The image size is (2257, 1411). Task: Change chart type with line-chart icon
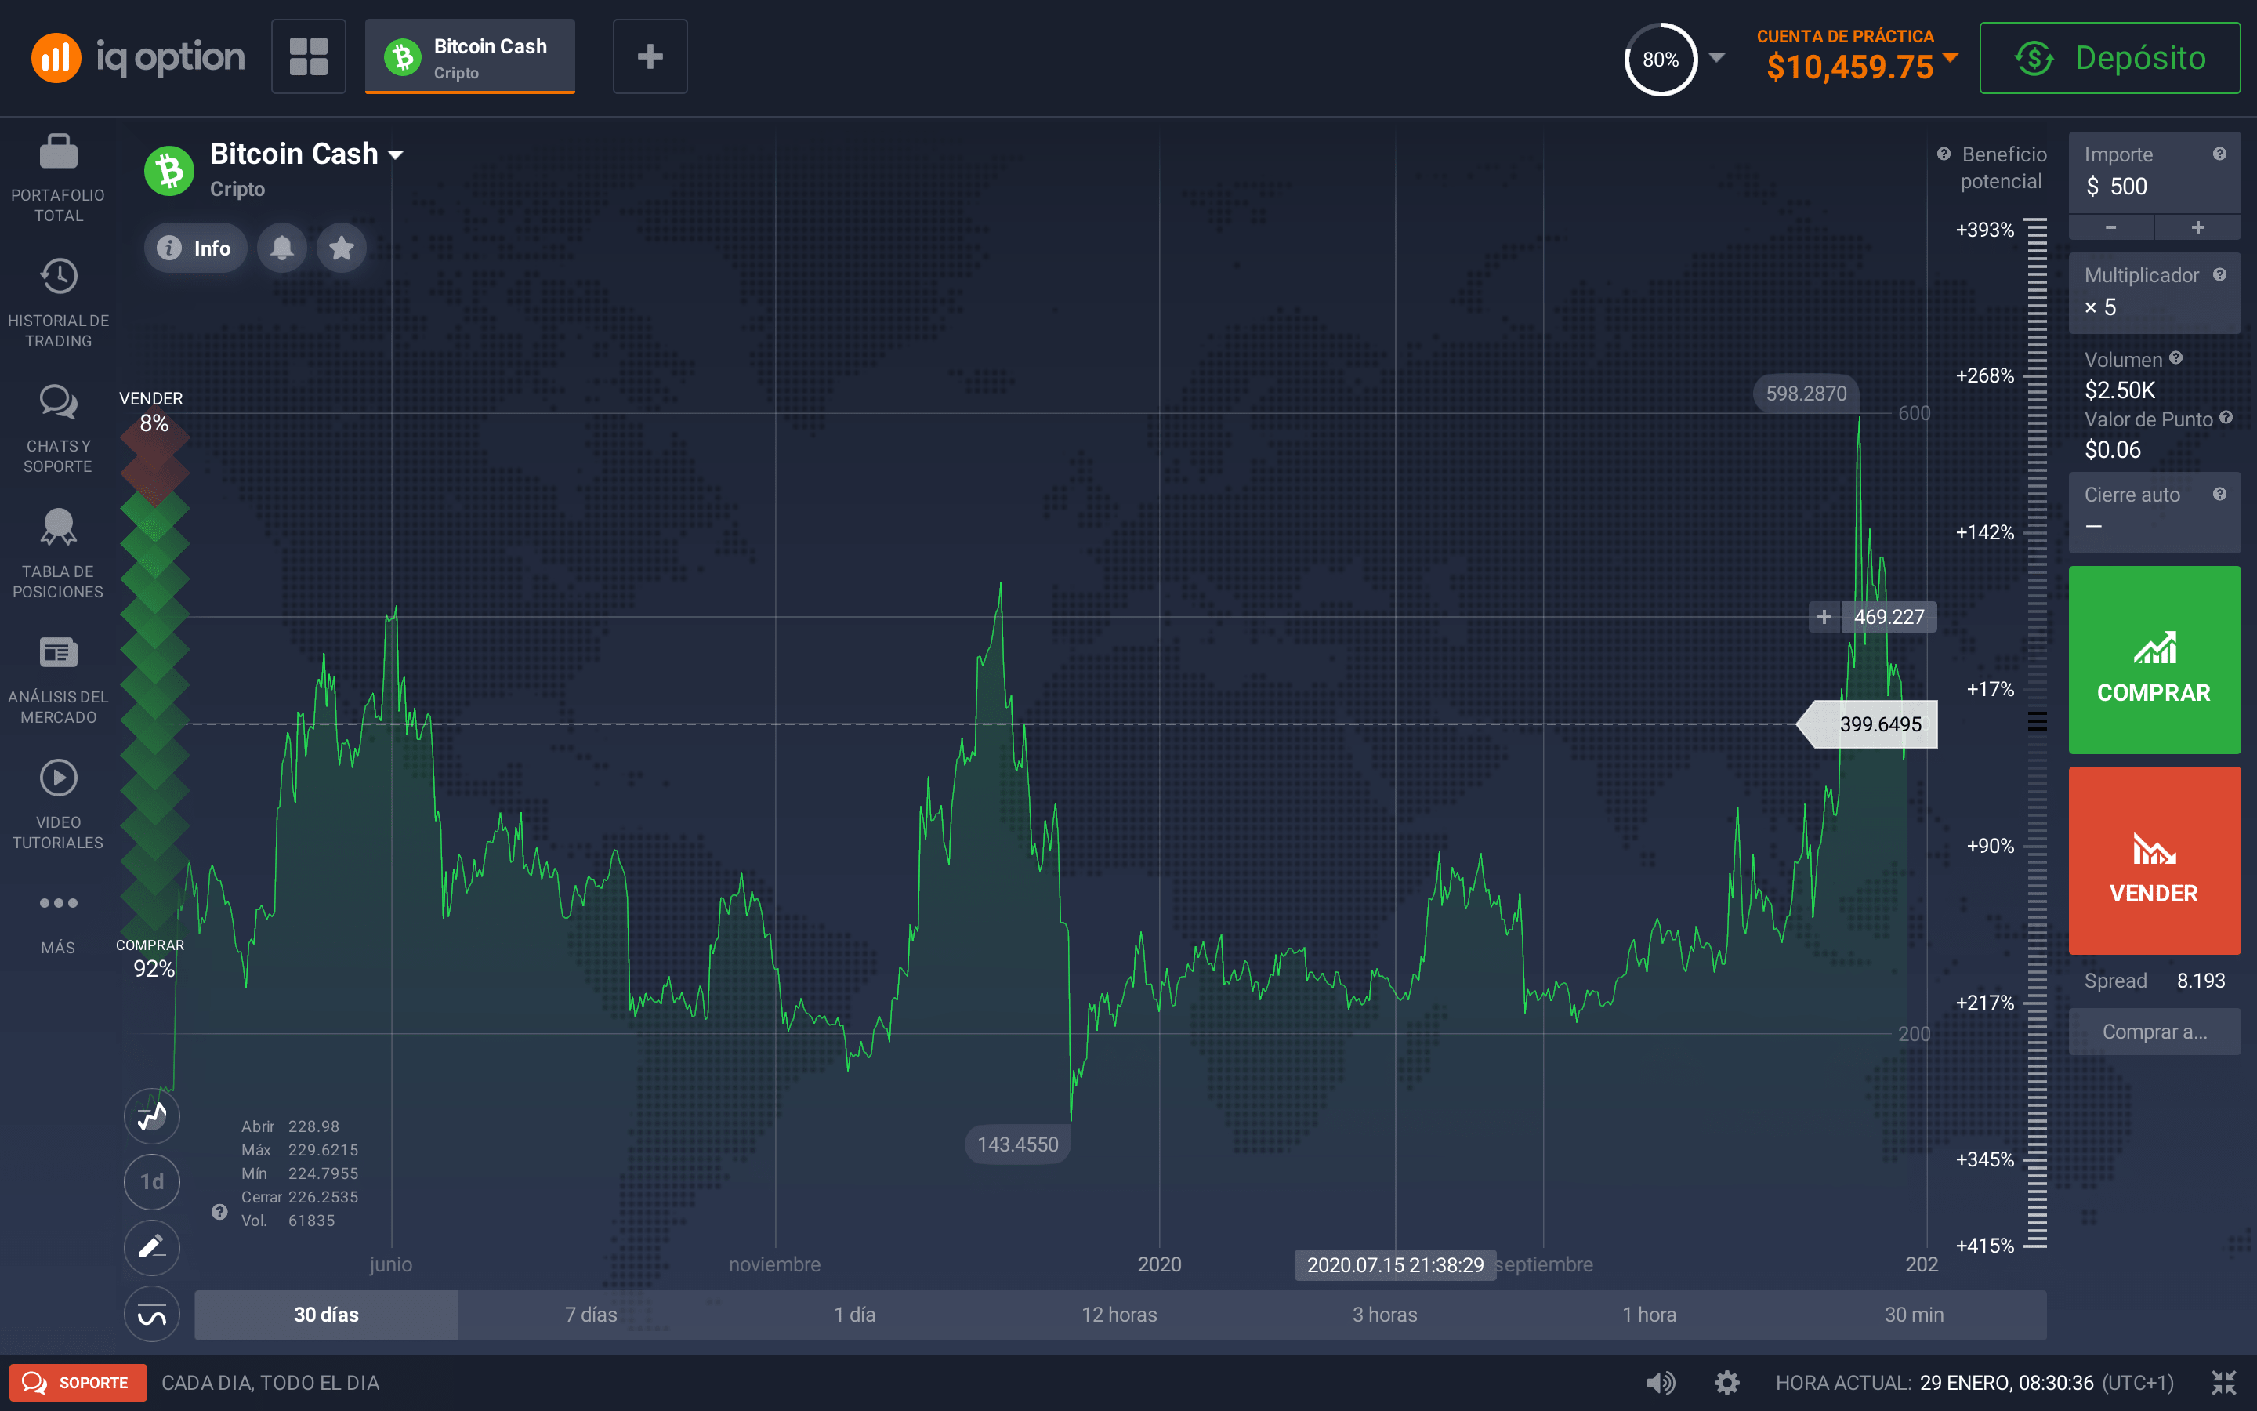coord(152,1116)
